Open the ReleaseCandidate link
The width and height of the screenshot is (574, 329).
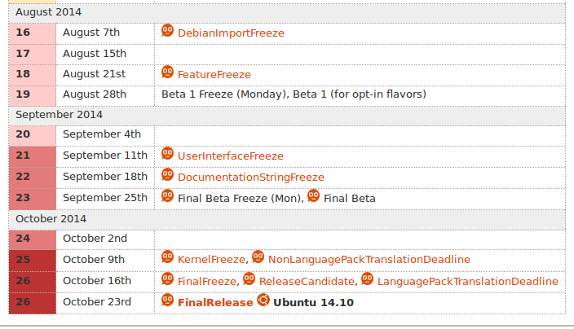coord(307,281)
